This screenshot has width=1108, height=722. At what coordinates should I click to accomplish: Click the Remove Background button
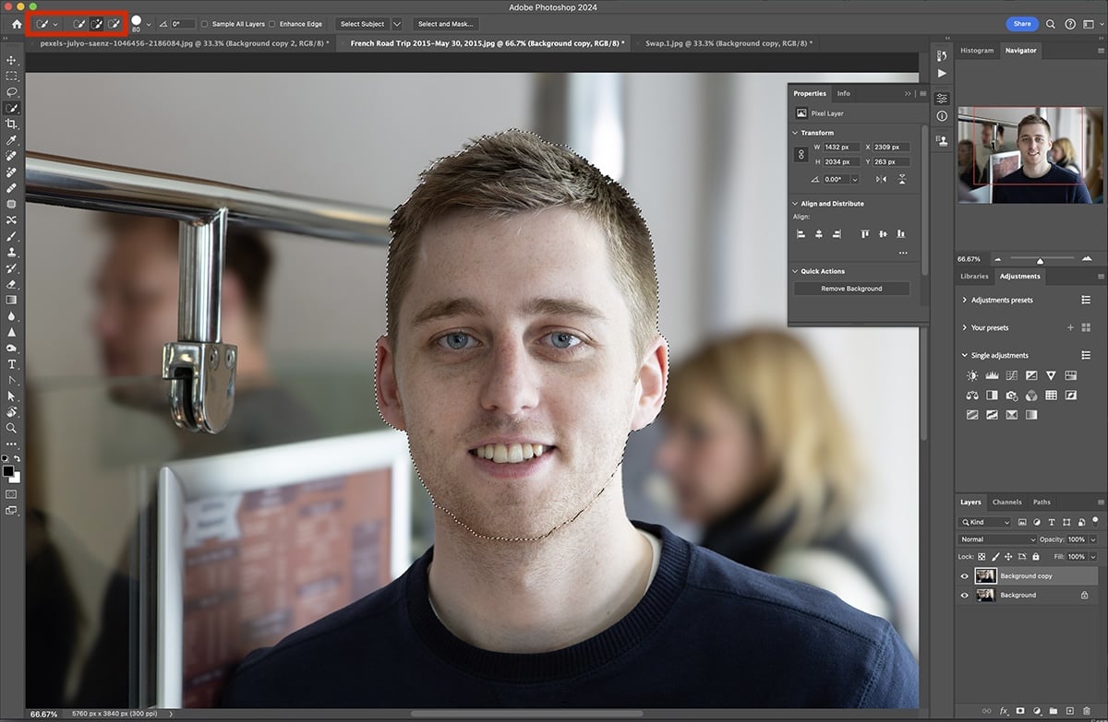[851, 288]
